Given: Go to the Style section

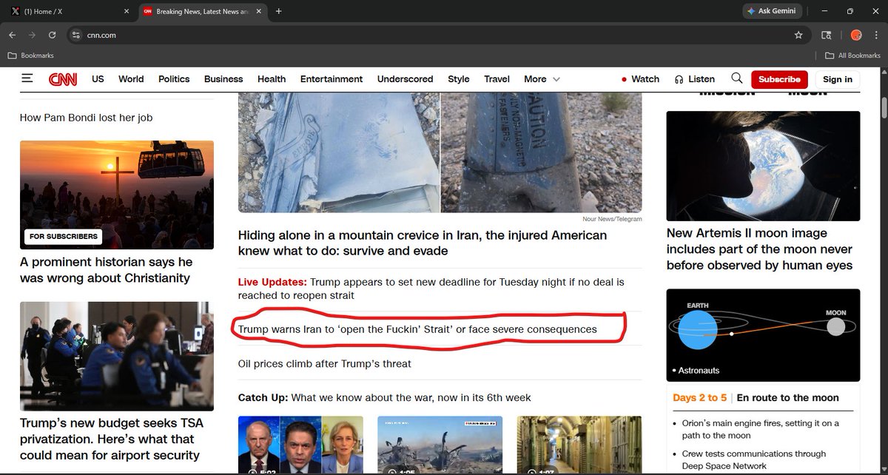Looking at the screenshot, I should [459, 79].
